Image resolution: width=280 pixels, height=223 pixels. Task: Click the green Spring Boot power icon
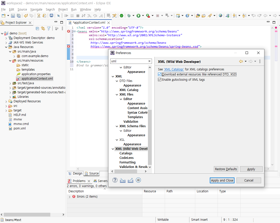[x=122, y=16]
